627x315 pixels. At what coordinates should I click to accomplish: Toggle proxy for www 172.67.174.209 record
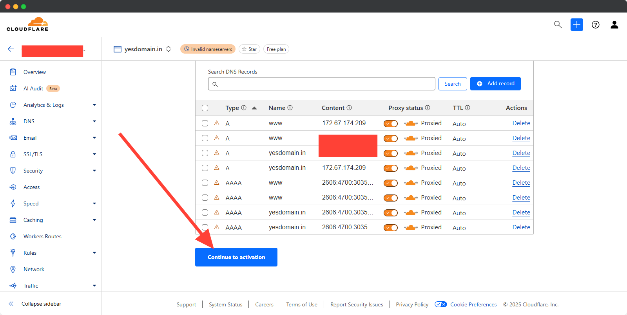tap(391, 124)
